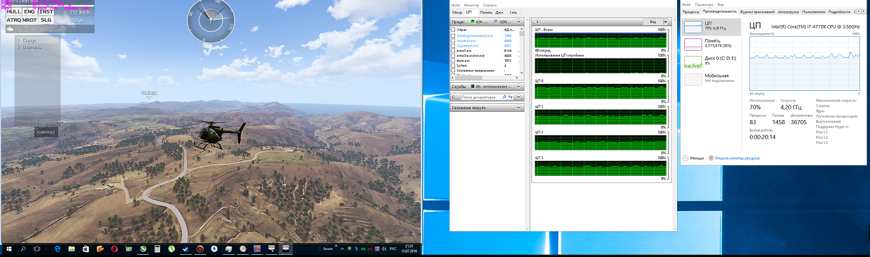Check Системные прерывания checkbox
This screenshot has height=257, width=870.
tap(453, 71)
